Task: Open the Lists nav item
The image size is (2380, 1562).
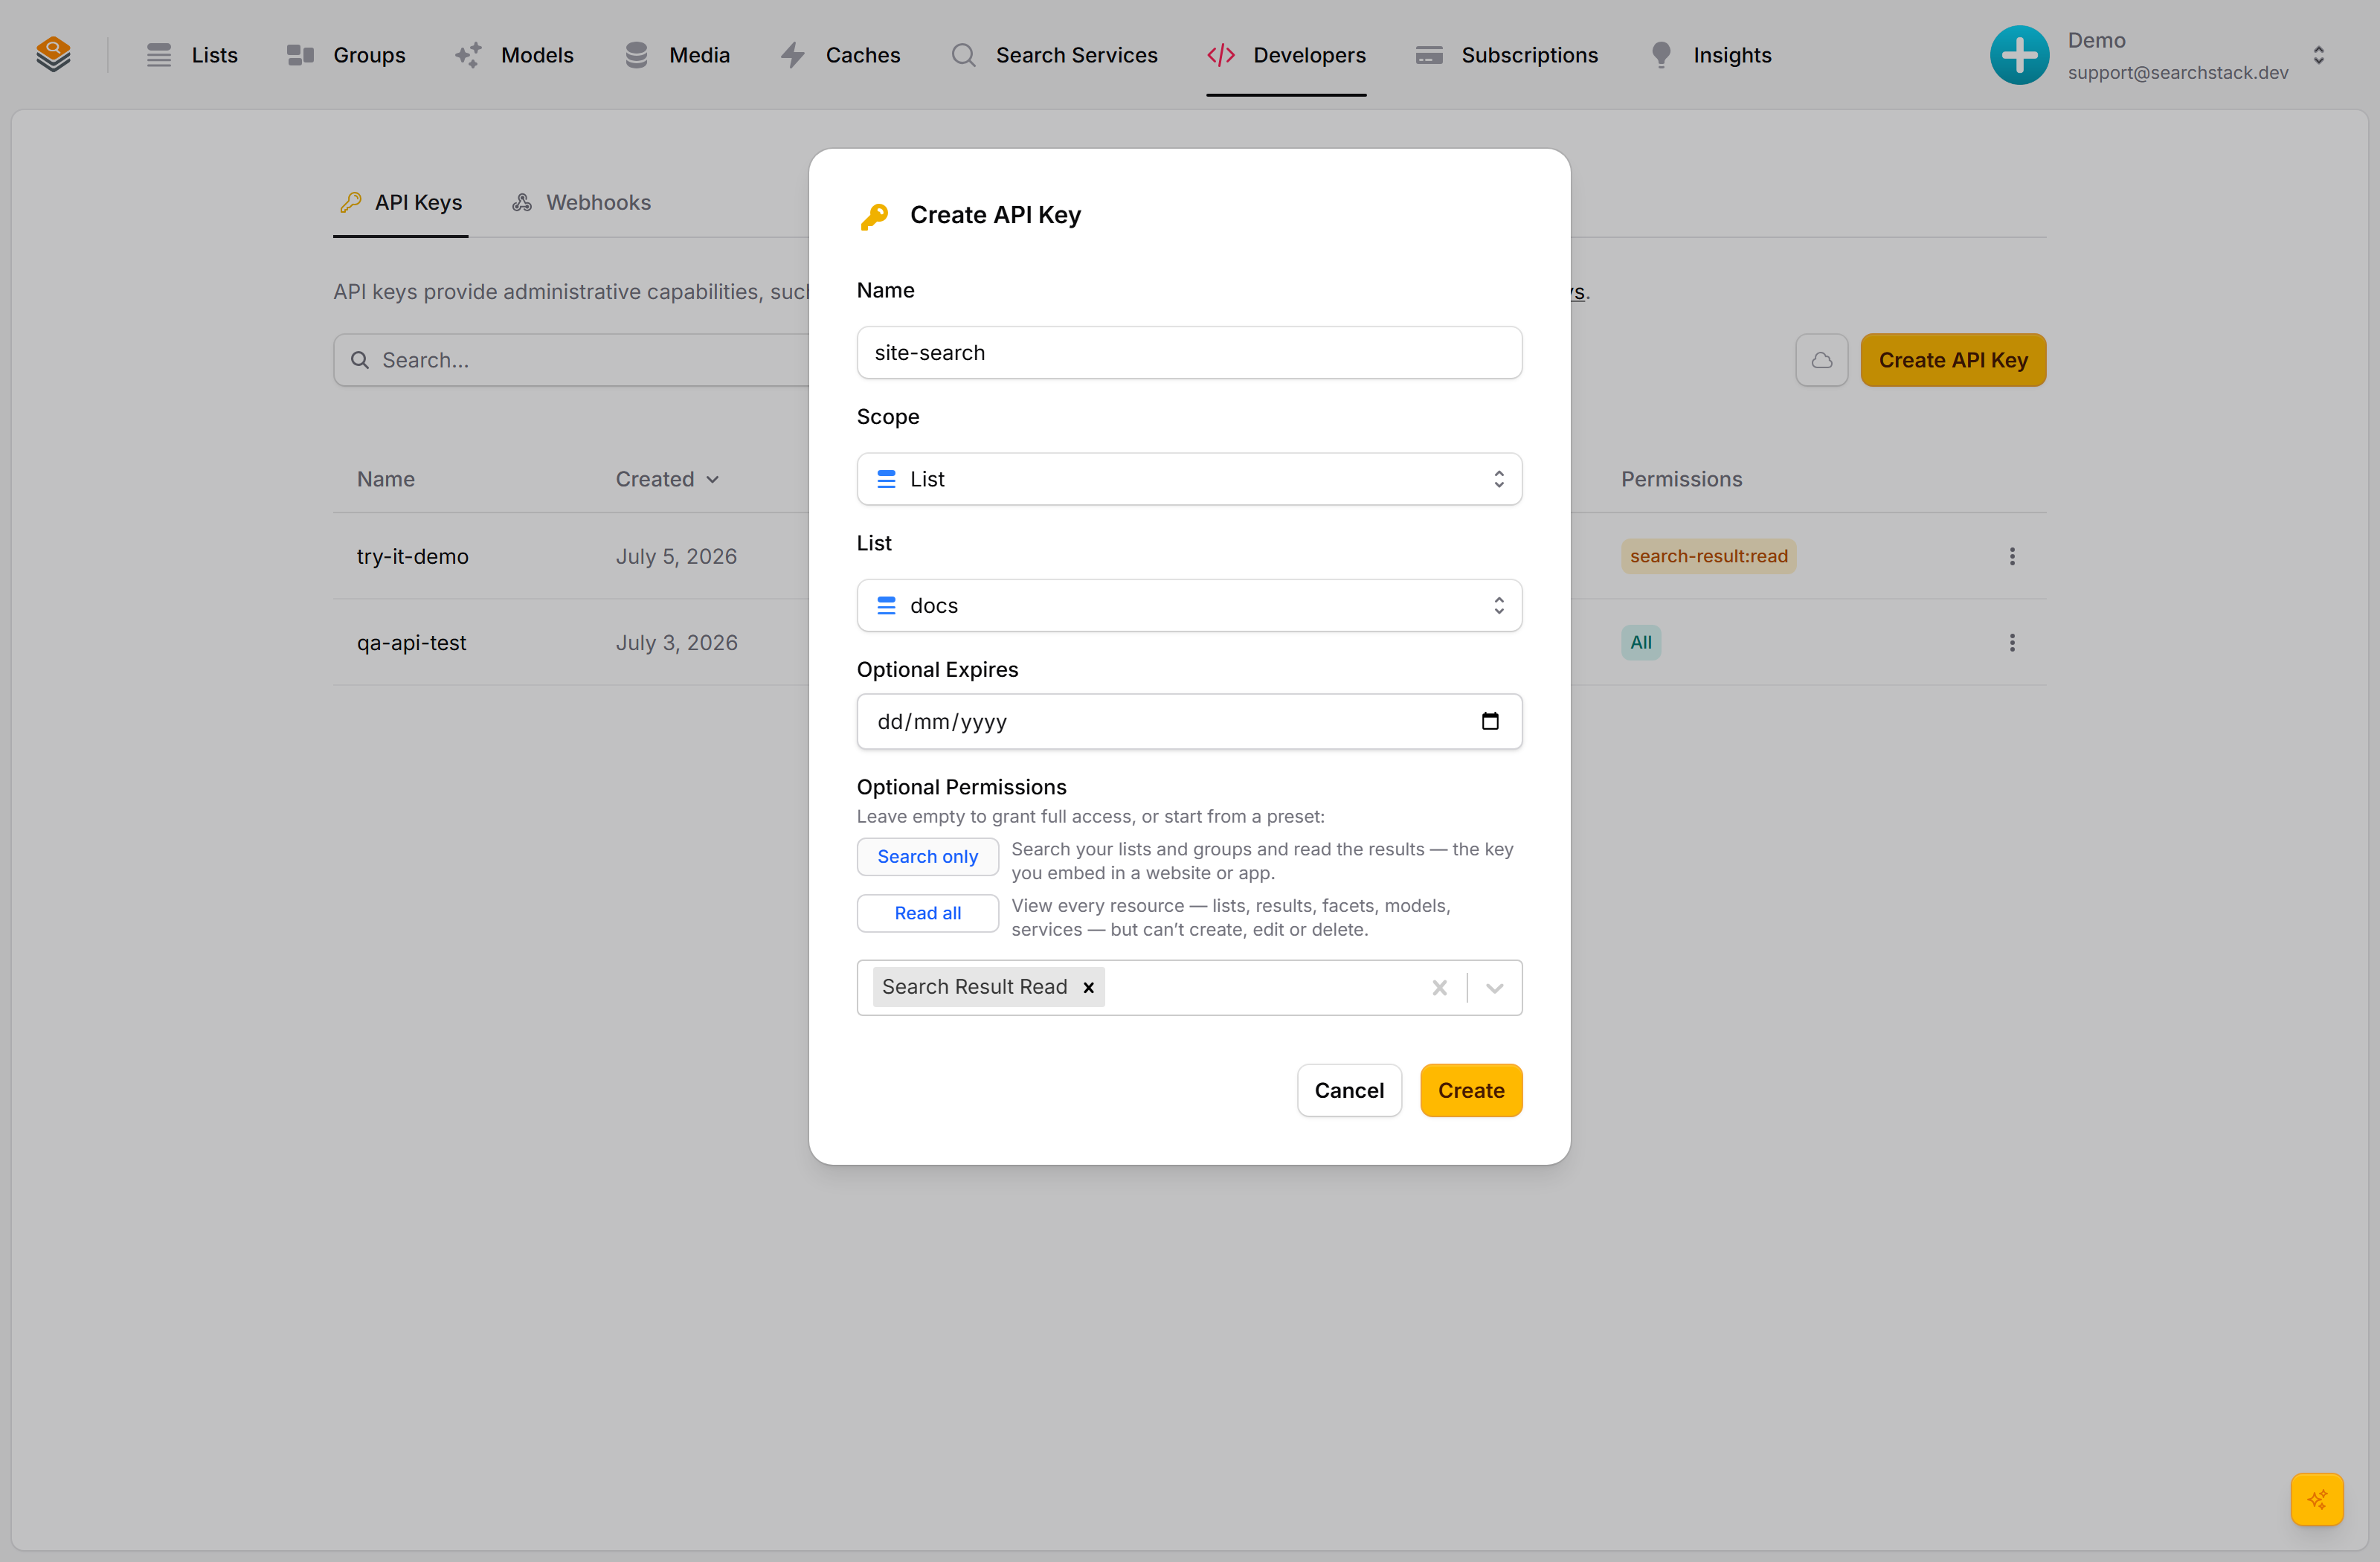Action: click(192, 55)
